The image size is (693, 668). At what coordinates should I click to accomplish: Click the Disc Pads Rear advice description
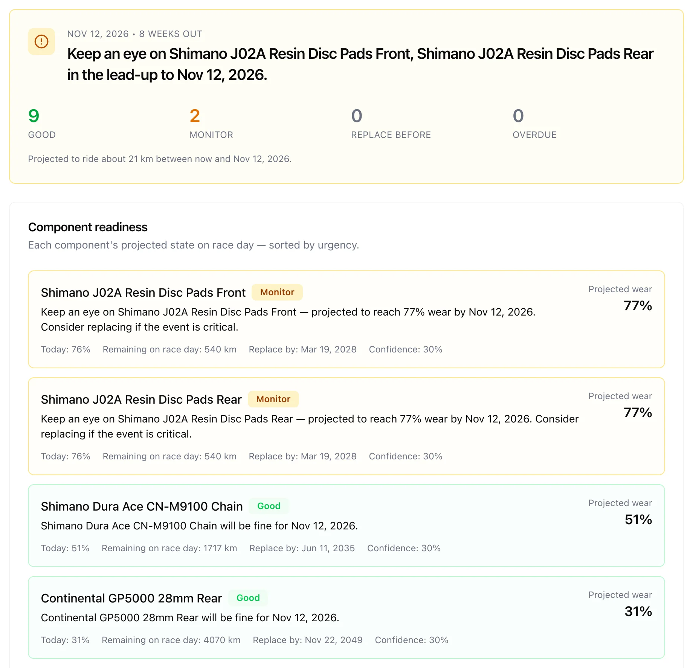pos(310,426)
